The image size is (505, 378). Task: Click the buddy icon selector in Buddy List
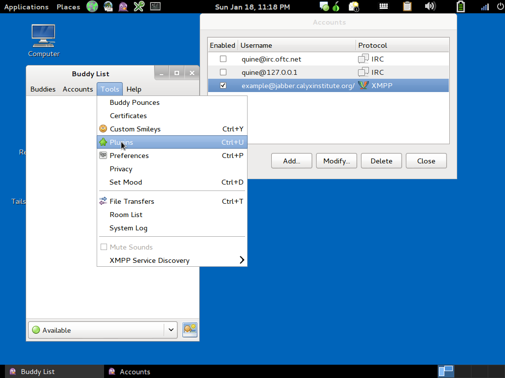(x=190, y=330)
